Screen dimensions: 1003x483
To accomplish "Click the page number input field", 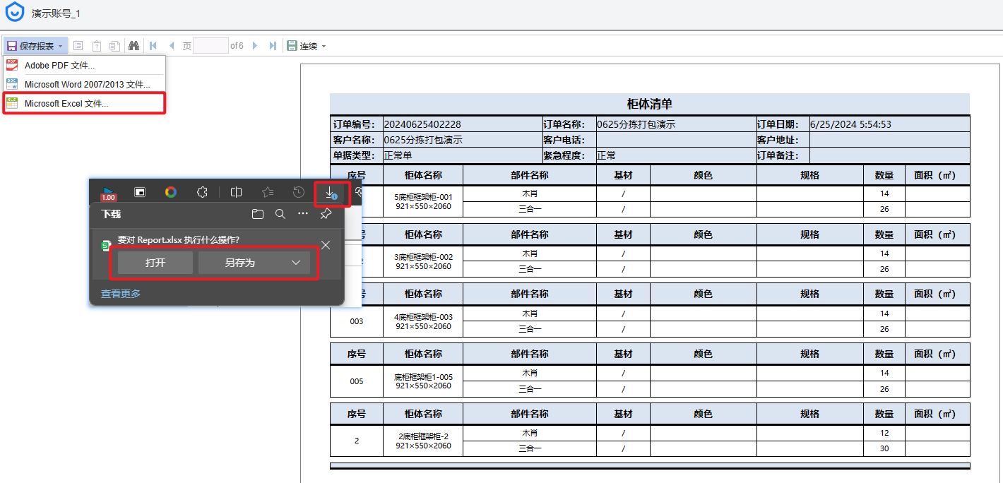I will coord(210,46).
